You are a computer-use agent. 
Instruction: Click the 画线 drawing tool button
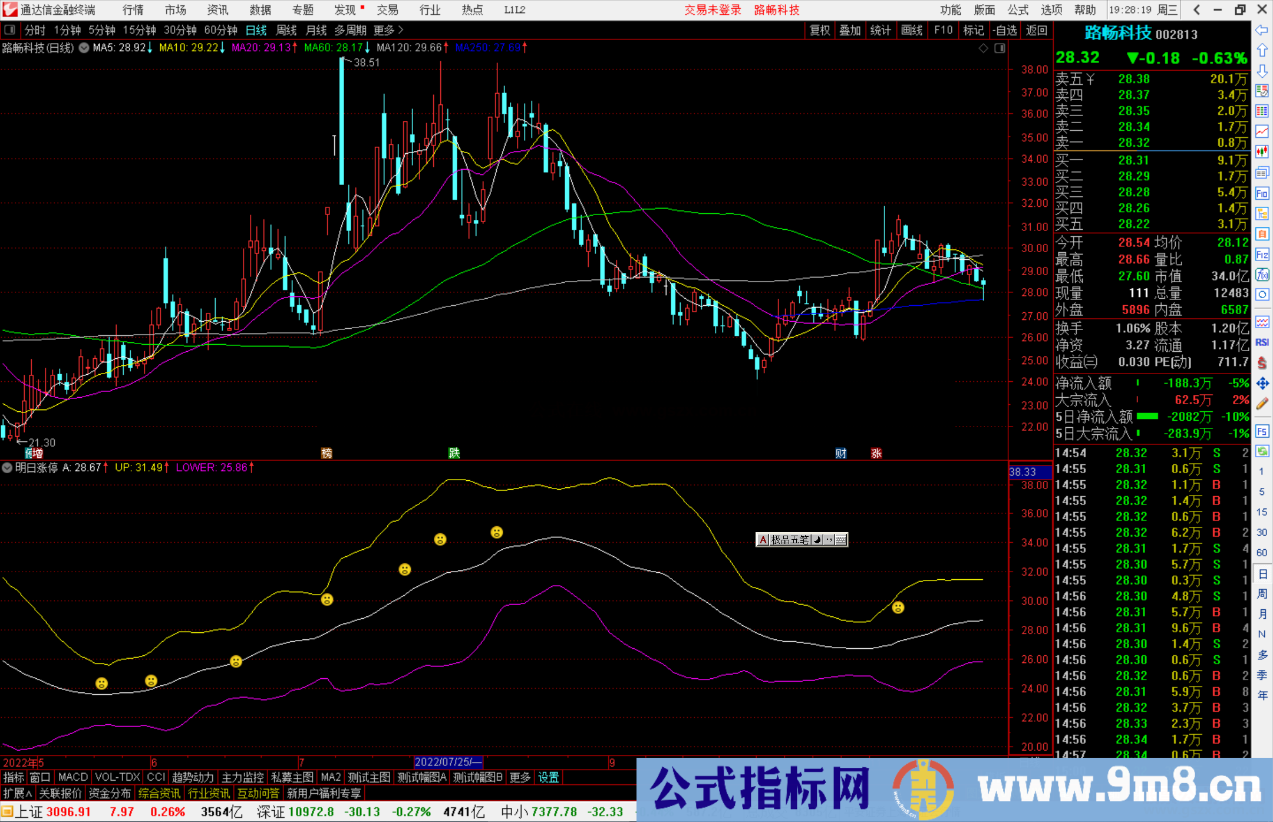(912, 29)
